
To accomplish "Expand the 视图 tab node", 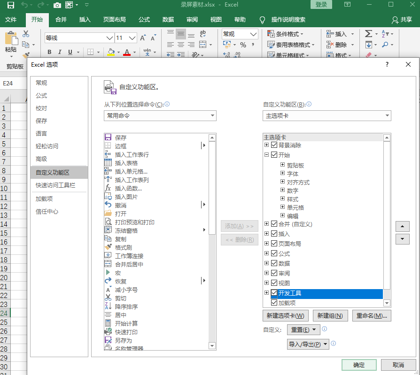I will 266,283.
